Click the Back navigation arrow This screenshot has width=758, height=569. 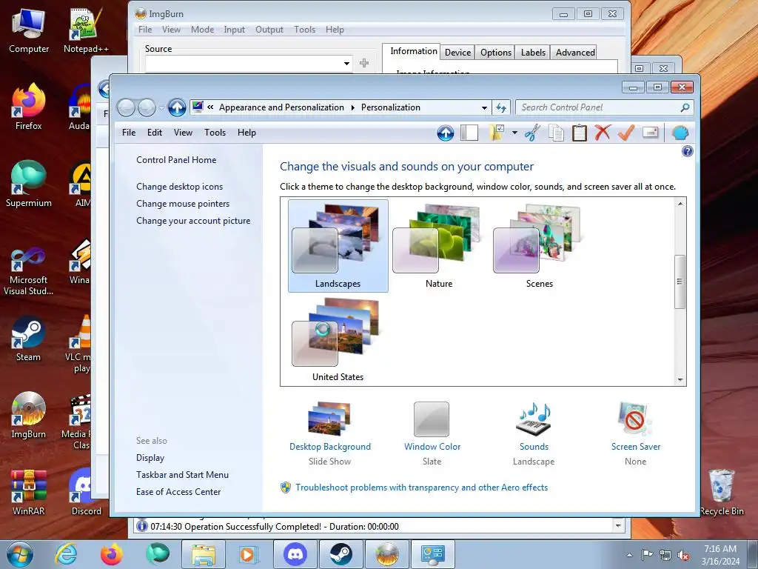[126, 107]
